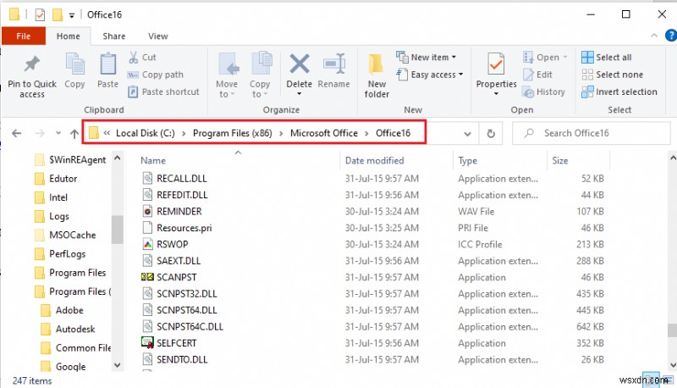Click Select all
Image resolution: width=677 pixels, height=388 pixels.
tap(606, 57)
